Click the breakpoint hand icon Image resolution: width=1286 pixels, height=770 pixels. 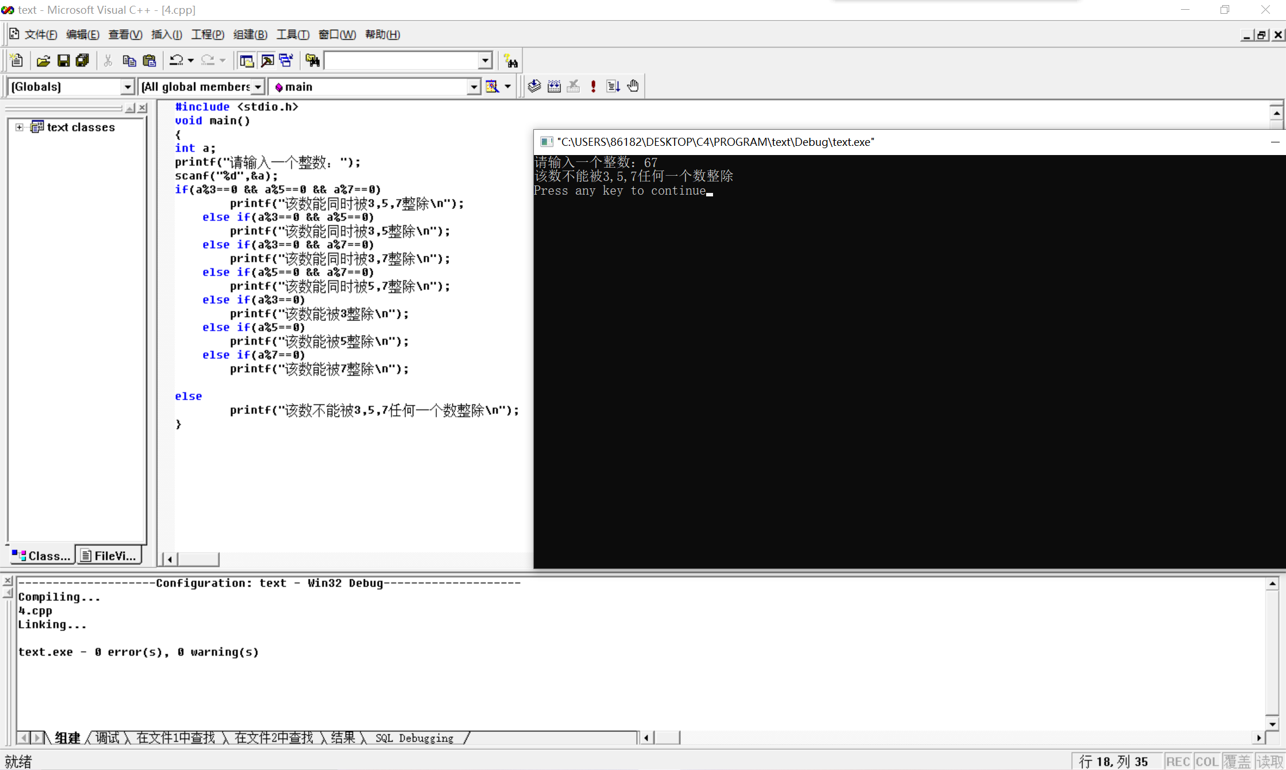click(x=633, y=86)
